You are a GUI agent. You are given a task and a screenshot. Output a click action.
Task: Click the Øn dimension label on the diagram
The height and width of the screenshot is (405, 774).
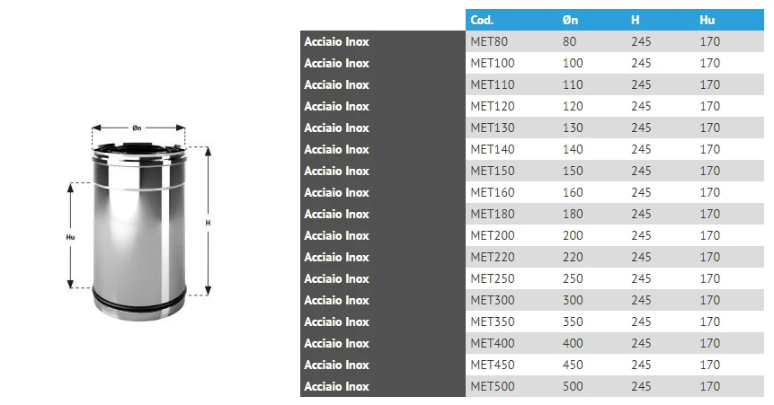[137, 128]
